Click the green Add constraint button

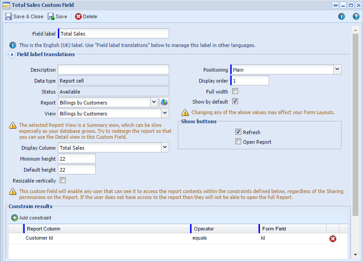point(31,218)
